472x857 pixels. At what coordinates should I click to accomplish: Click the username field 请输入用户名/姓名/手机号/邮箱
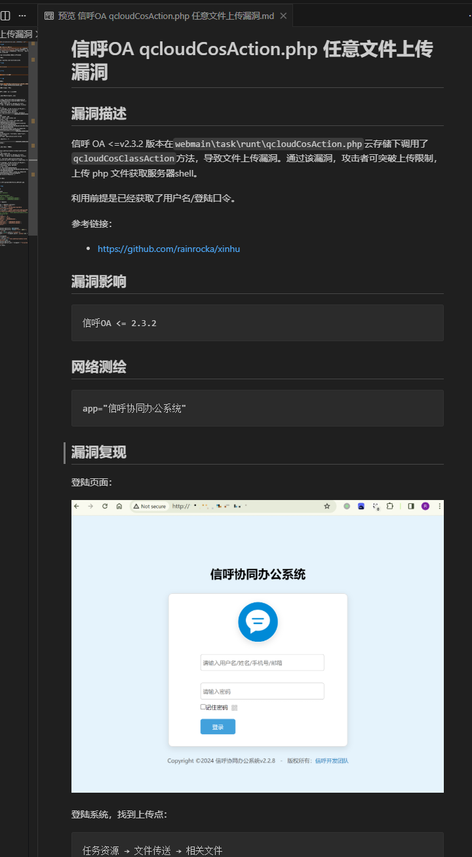point(262,663)
